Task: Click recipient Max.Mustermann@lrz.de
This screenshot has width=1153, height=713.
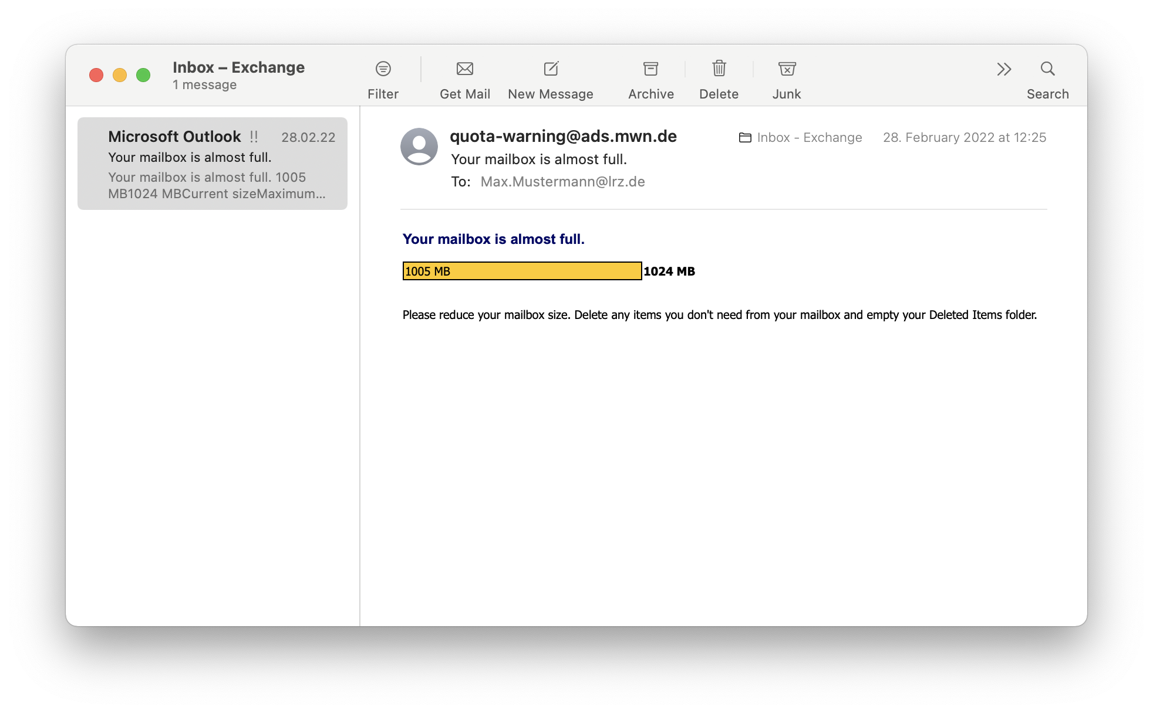Action: pyautogui.click(x=562, y=182)
